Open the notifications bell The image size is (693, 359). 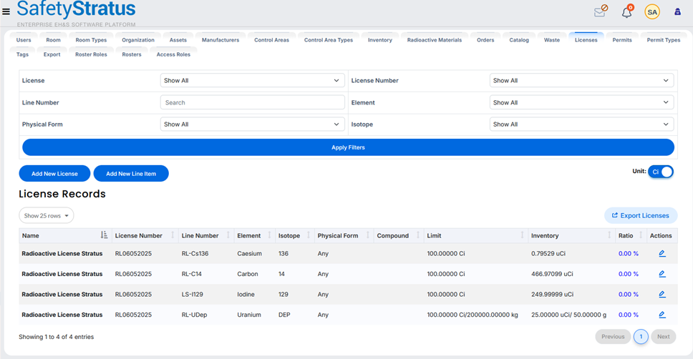(626, 12)
